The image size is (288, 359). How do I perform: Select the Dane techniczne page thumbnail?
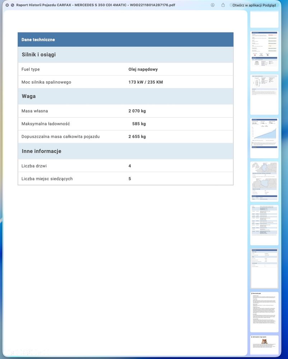(264, 268)
